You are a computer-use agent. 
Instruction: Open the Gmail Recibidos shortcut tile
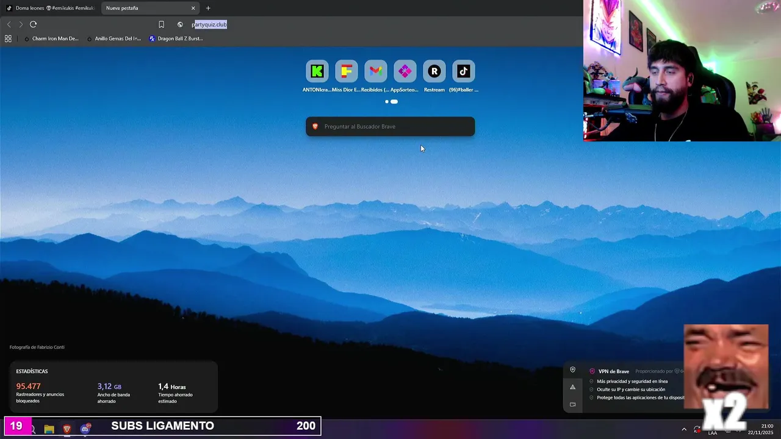pos(375,71)
